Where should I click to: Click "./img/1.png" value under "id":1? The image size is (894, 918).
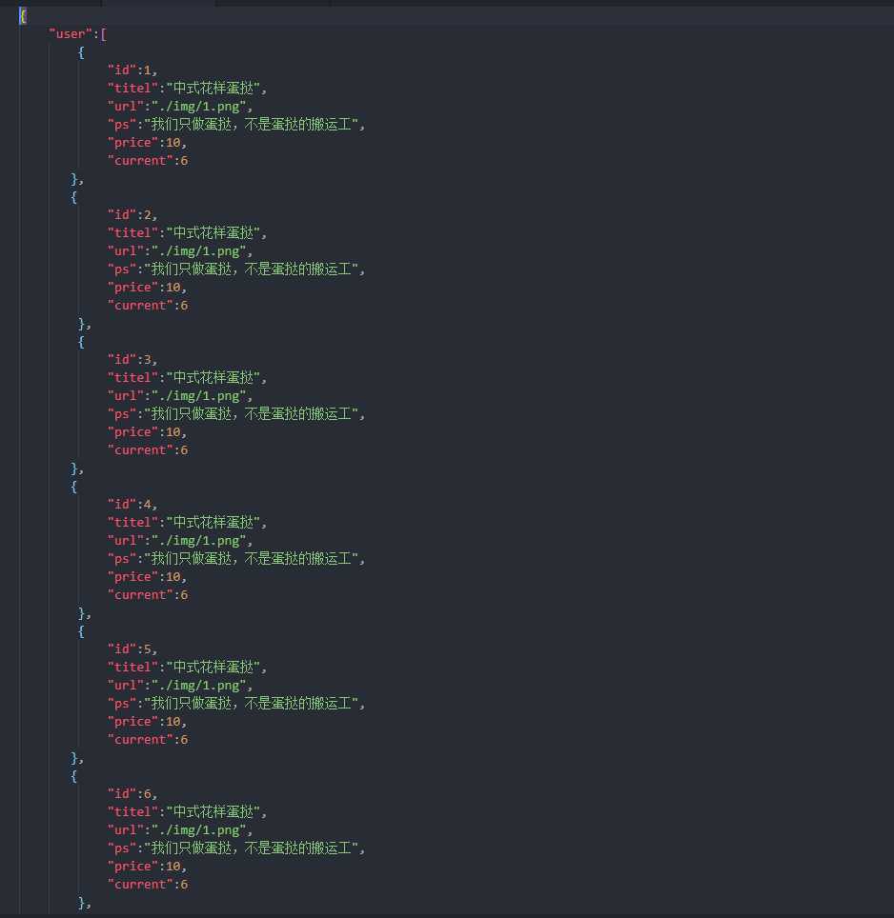[x=198, y=107]
